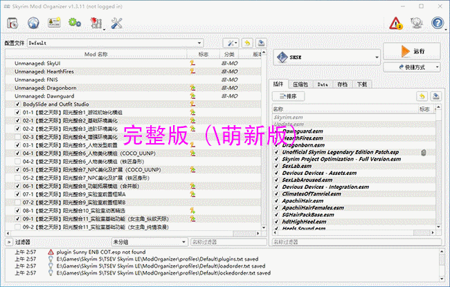Open the Nexus globe browser icon
The image size is (450, 287).
point(33,23)
